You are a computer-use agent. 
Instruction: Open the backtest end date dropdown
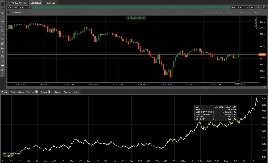coord(240,7)
